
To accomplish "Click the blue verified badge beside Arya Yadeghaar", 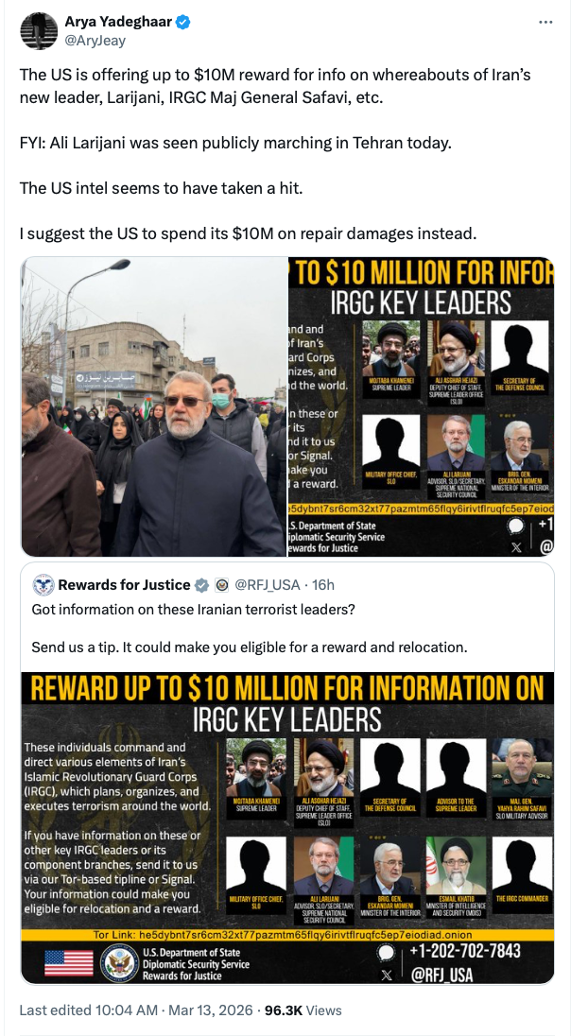I will tap(183, 23).
